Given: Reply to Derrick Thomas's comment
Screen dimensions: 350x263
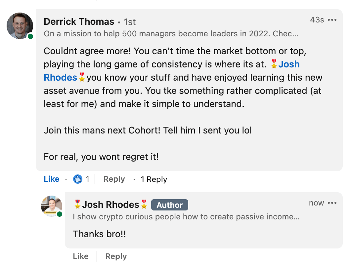Looking at the screenshot, I should 114,179.
